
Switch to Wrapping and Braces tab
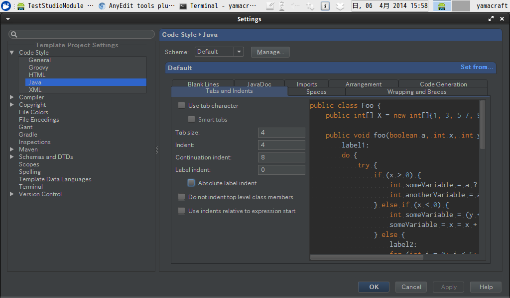pyautogui.click(x=417, y=92)
